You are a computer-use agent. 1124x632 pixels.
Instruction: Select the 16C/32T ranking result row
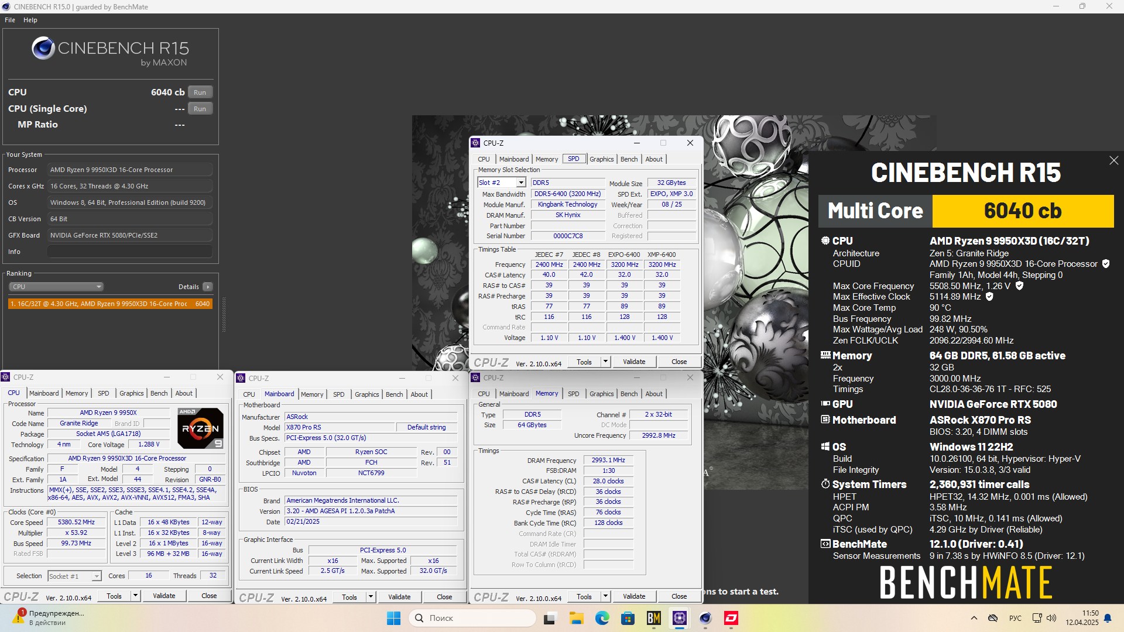(110, 304)
